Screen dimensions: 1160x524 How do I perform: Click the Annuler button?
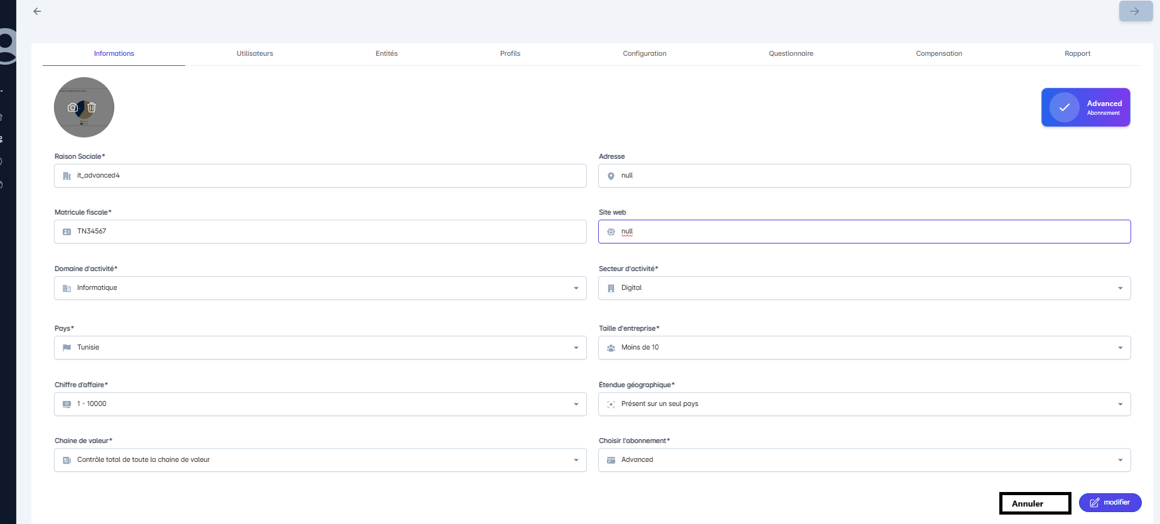tap(1034, 503)
